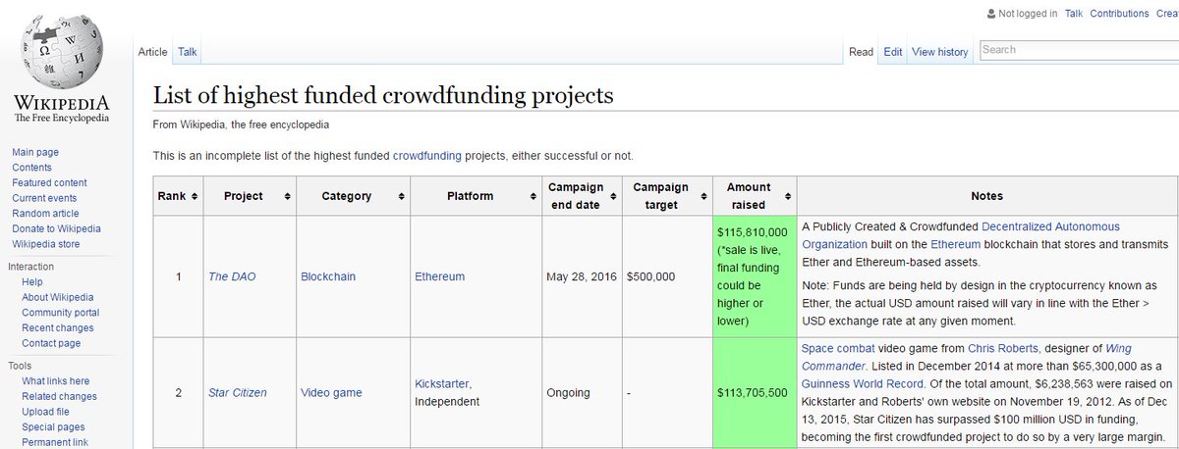
Task: Open a Random article
Action: coord(45,214)
